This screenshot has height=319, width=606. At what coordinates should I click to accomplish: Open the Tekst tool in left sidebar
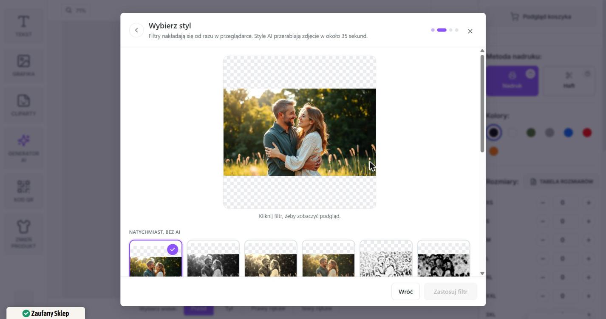[23, 26]
